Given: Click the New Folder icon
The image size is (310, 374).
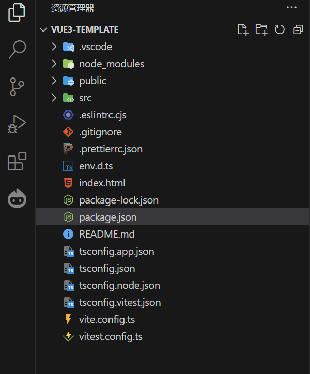Looking at the screenshot, I should [x=261, y=29].
